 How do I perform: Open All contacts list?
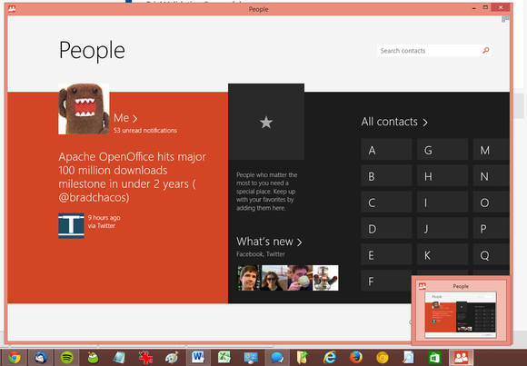tap(394, 122)
